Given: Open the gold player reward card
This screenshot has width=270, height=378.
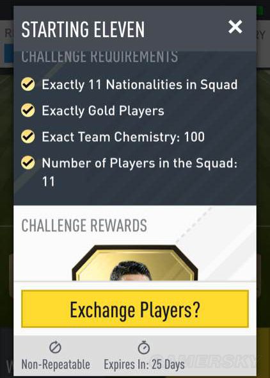Looking at the screenshot, I should 135,263.
